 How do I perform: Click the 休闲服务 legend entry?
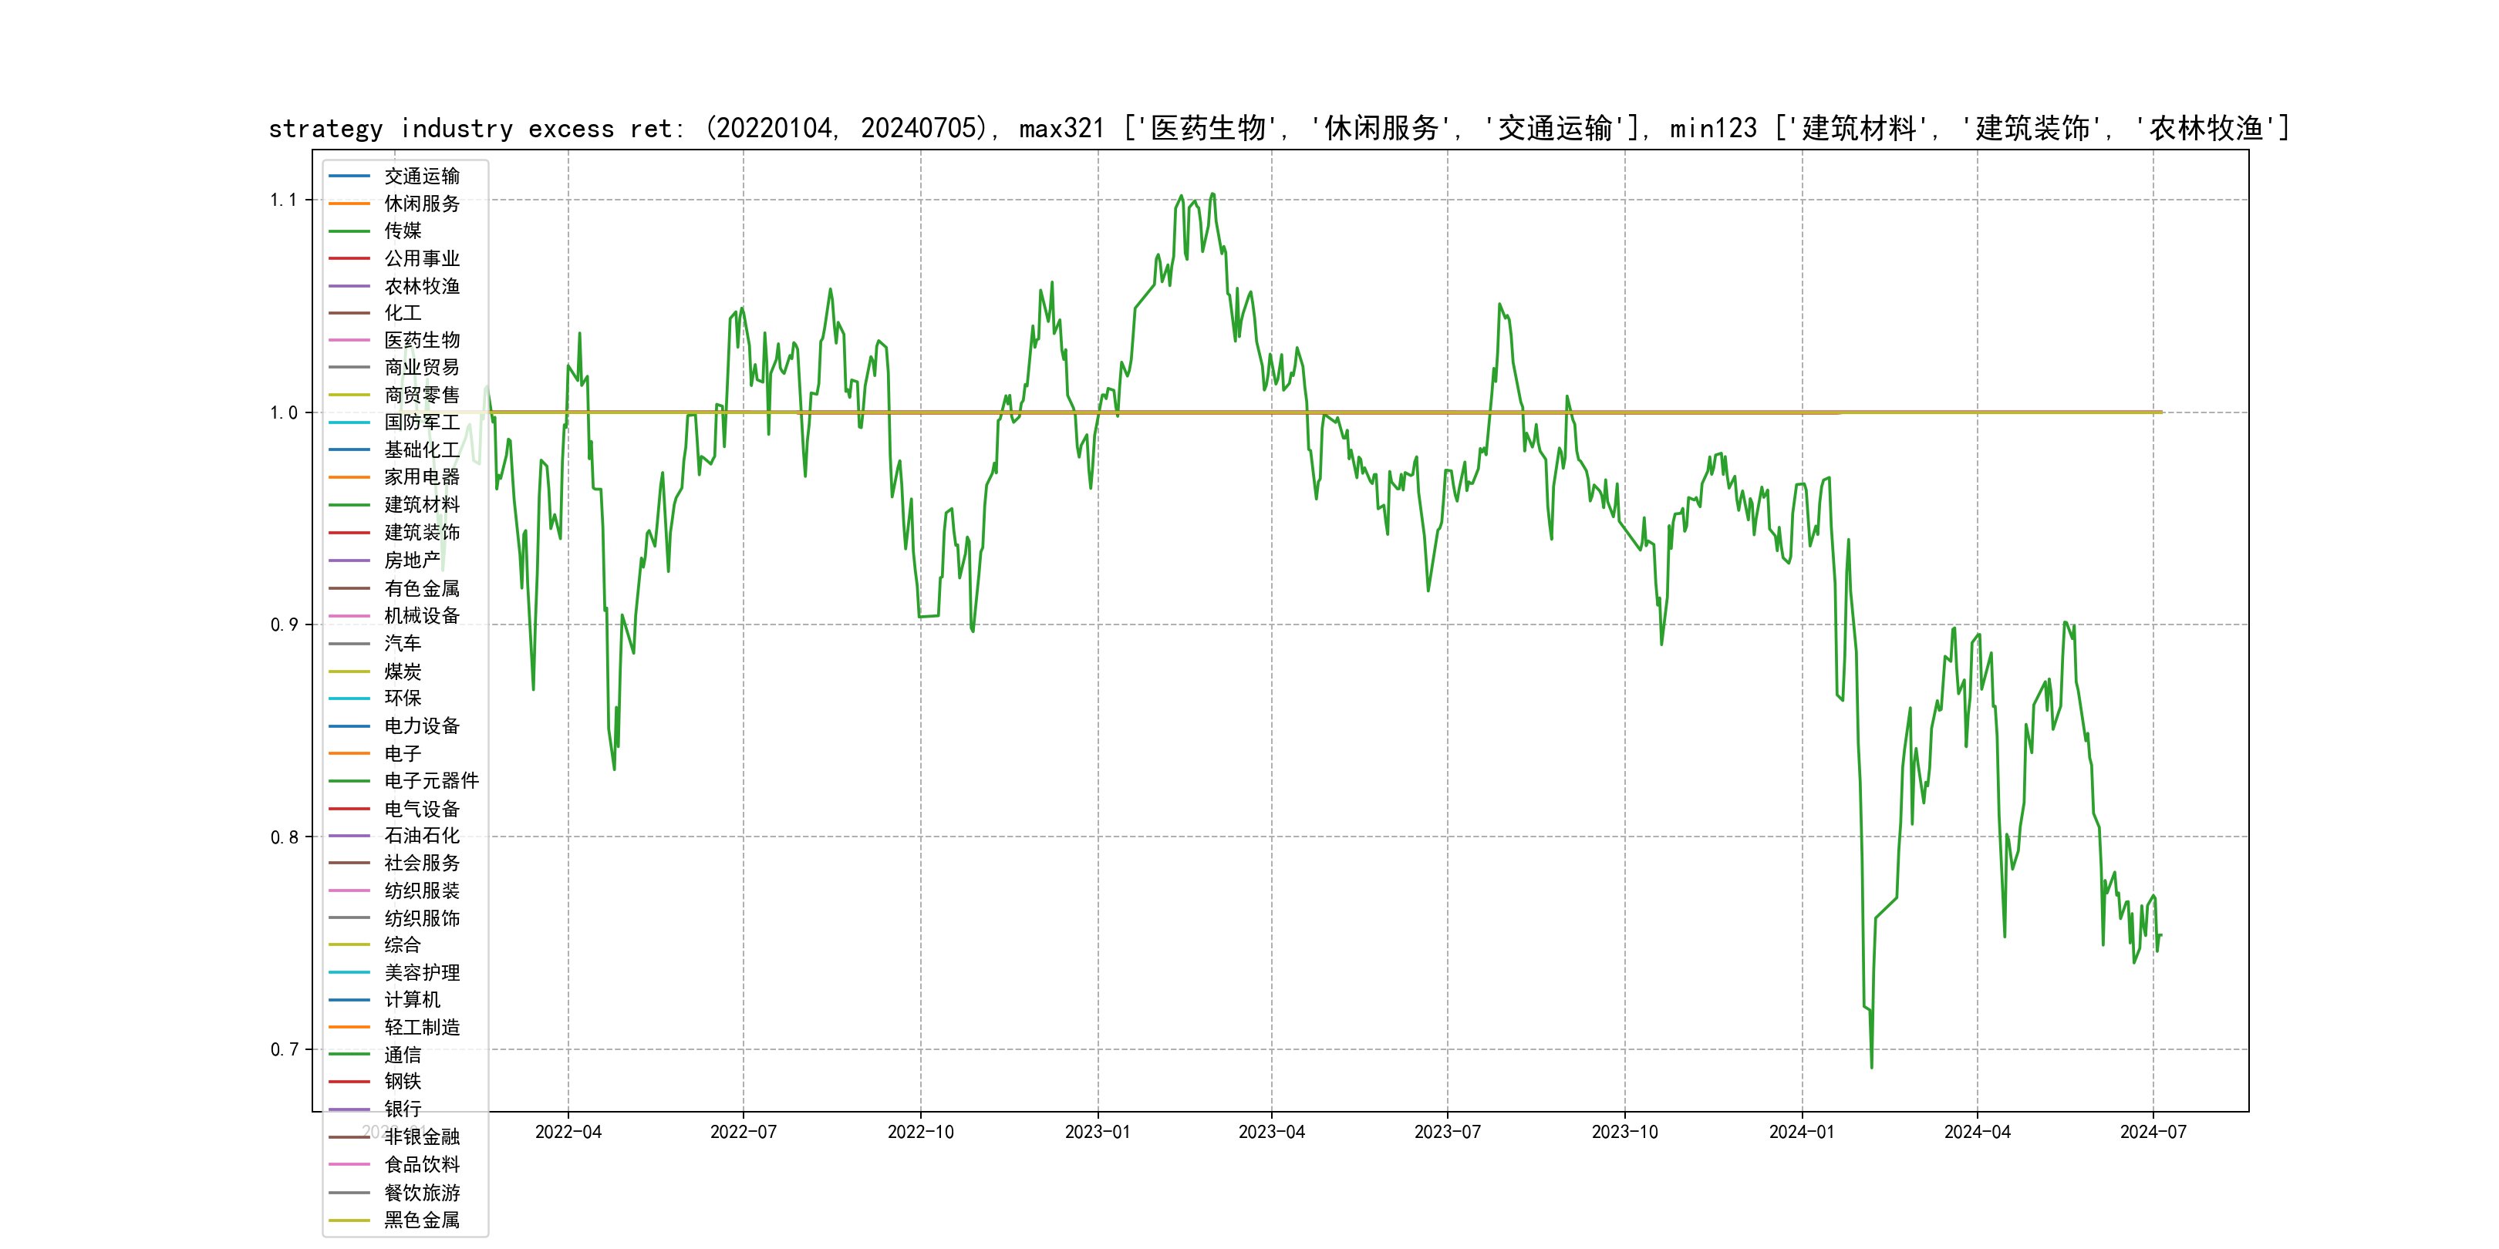tap(421, 204)
